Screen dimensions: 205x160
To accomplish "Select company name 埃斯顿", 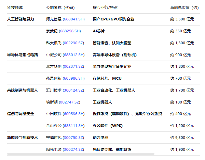I will [52, 102].
